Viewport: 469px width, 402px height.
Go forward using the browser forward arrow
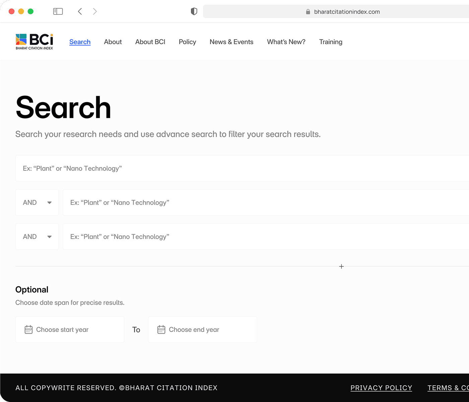tap(95, 11)
